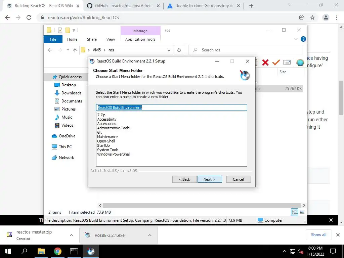Sort files by the Size column header
This screenshot has width=344, height=258.
click(283, 72)
